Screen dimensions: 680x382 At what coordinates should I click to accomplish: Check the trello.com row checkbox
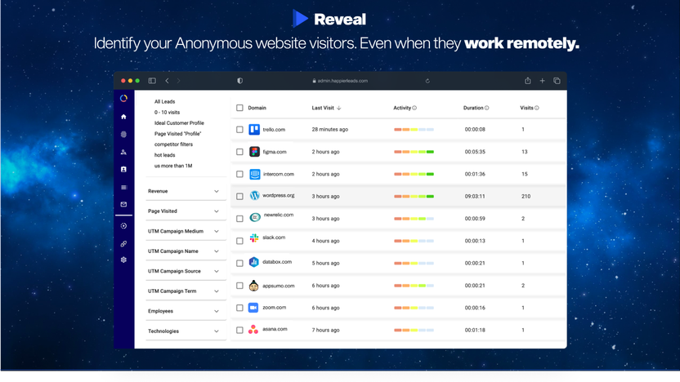coord(239,130)
